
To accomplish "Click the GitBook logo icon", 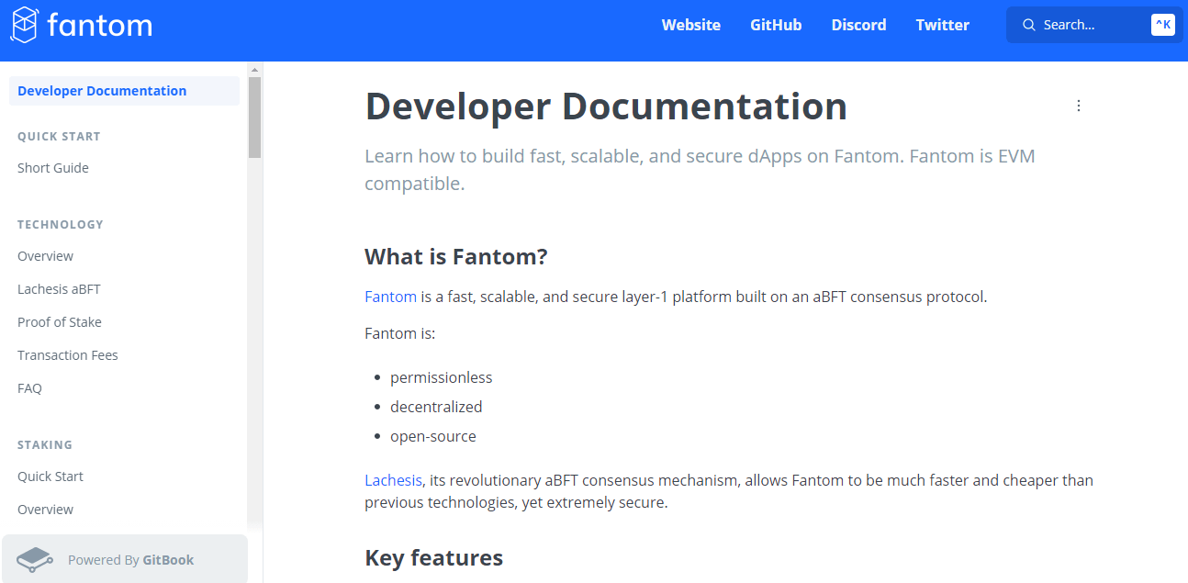I will 34,559.
